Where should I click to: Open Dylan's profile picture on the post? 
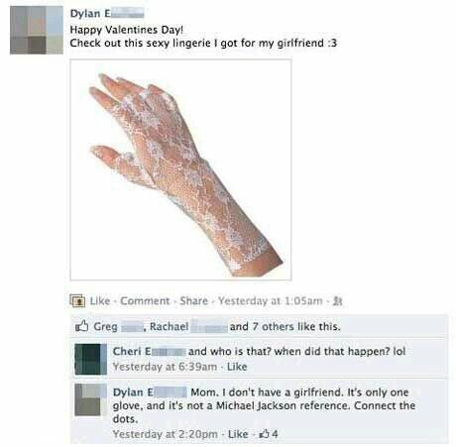pyautogui.click(x=37, y=30)
